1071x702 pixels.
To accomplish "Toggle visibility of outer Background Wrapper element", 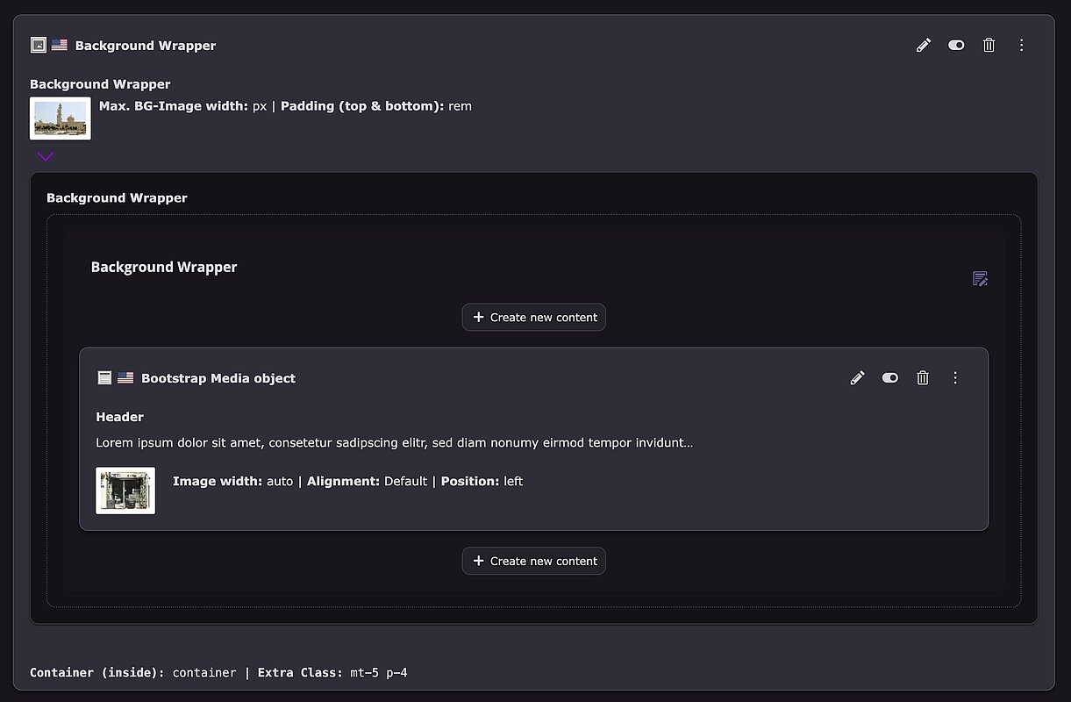I will coord(956,46).
